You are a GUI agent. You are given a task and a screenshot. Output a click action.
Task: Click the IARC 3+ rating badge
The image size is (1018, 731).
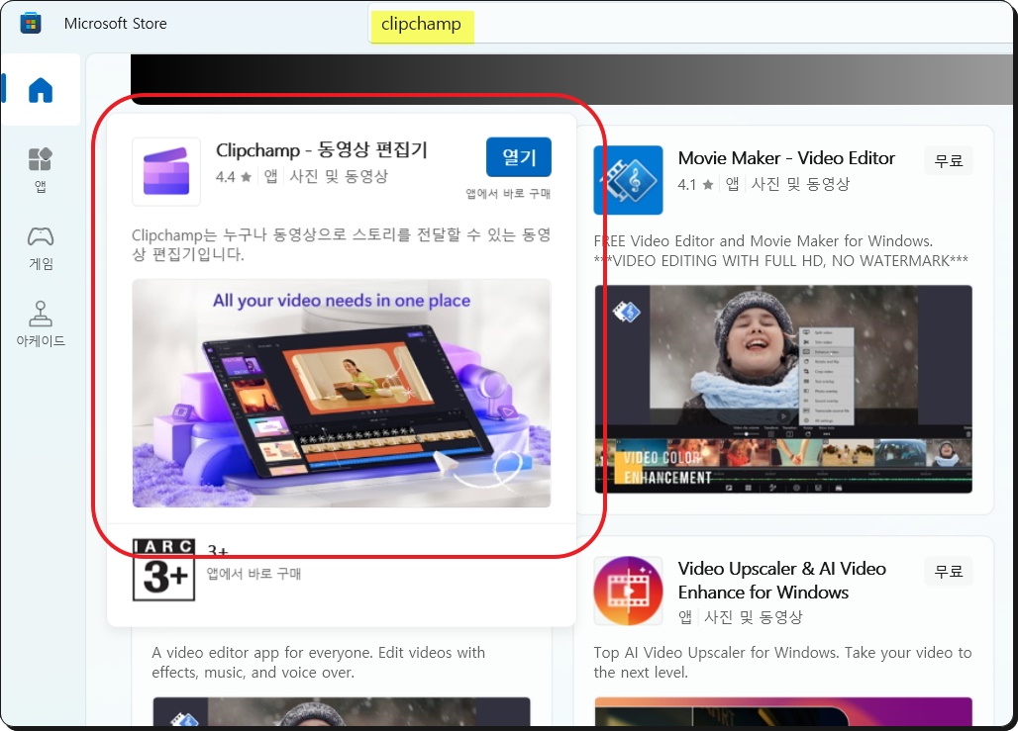[163, 570]
